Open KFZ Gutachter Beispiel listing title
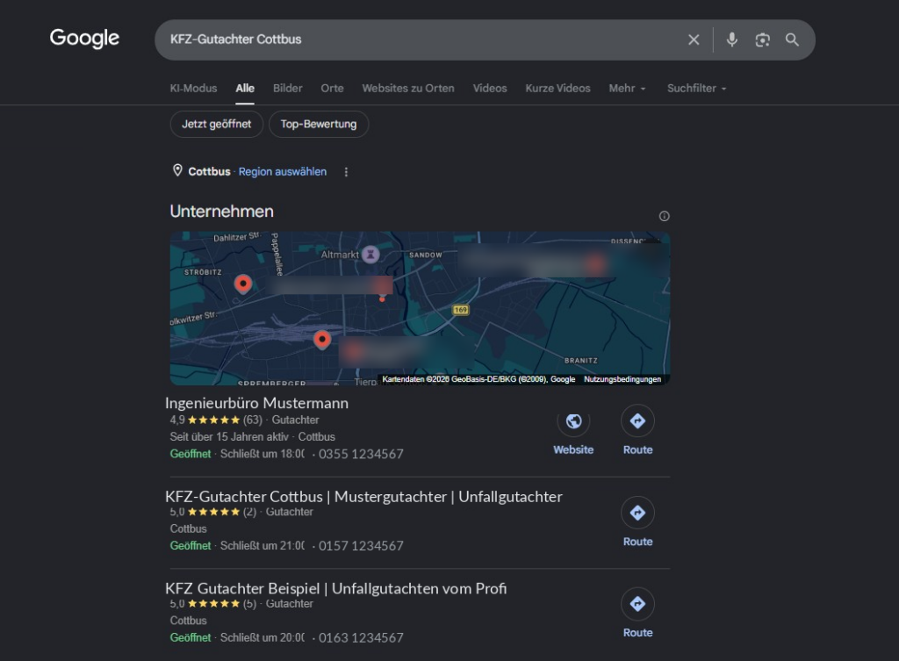The image size is (899, 661). (336, 588)
